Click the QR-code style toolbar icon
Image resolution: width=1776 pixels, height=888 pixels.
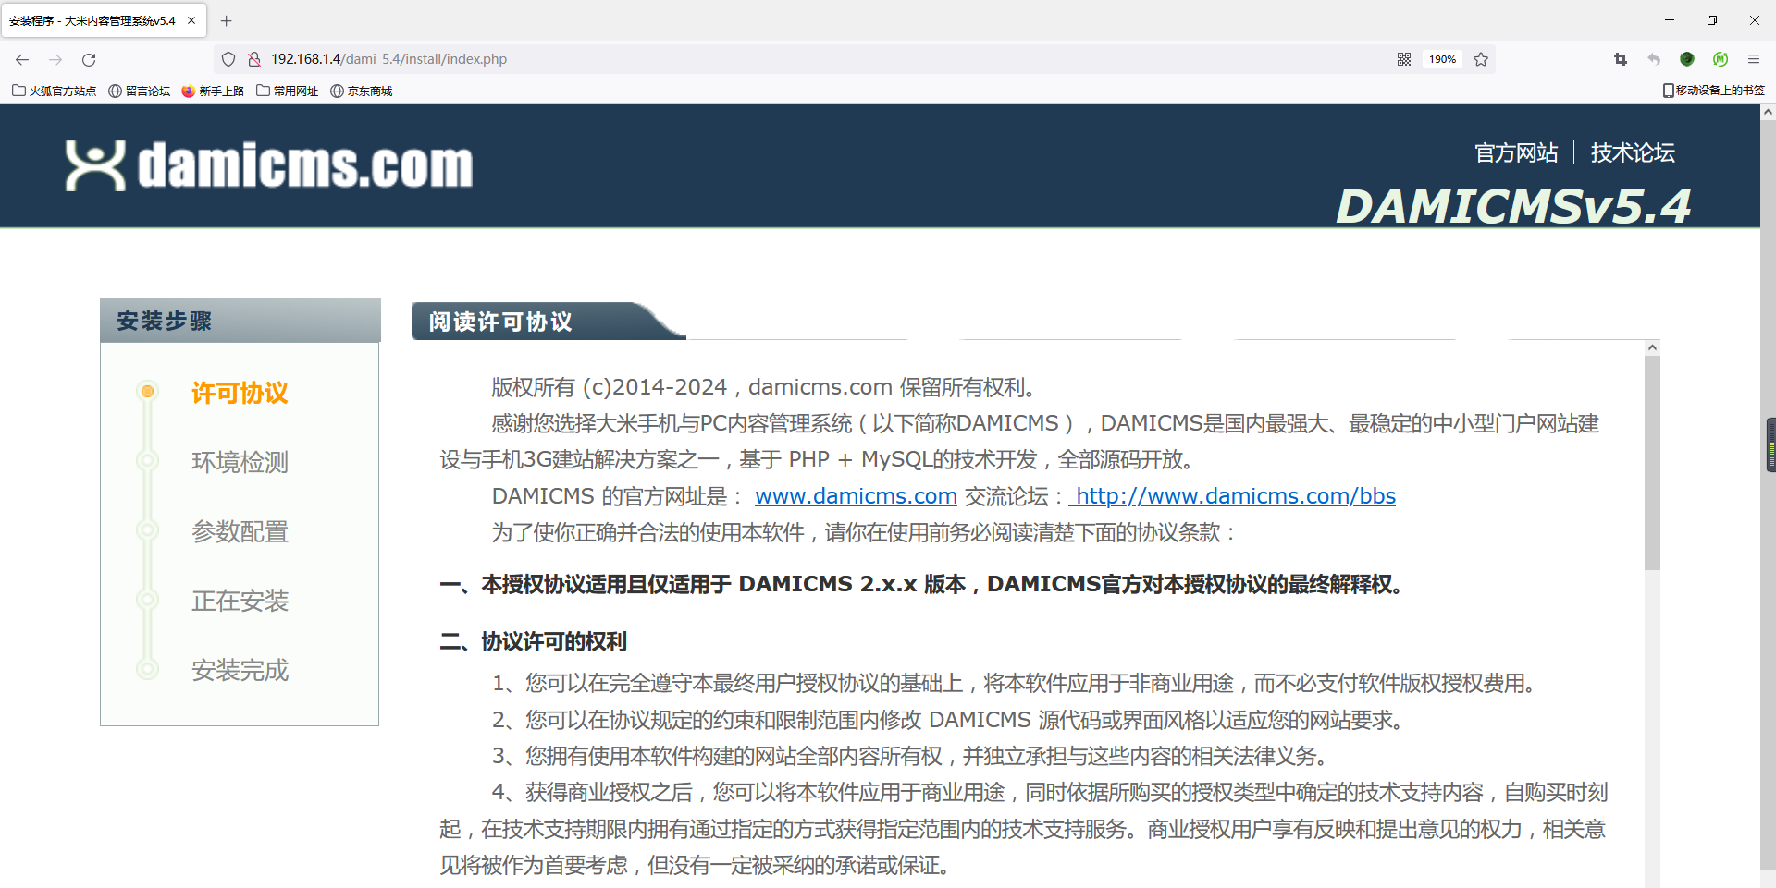[x=1403, y=58]
